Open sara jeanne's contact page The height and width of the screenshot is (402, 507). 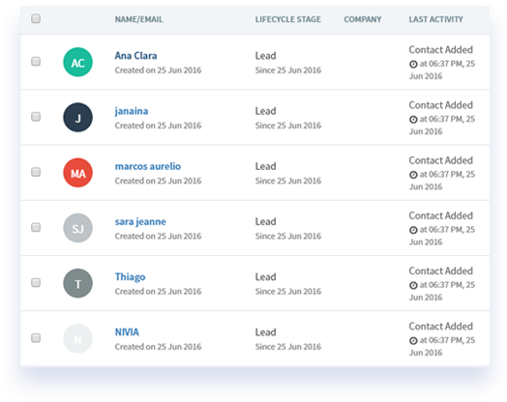[140, 222]
